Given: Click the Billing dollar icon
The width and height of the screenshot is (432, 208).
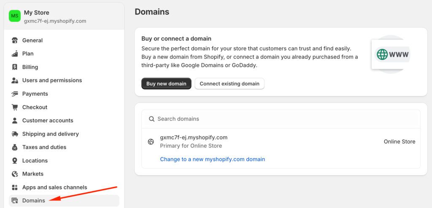Looking at the screenshot, I should [15, 67].
